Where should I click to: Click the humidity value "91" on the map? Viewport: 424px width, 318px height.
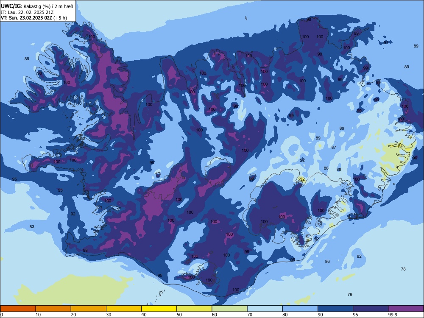386,43
